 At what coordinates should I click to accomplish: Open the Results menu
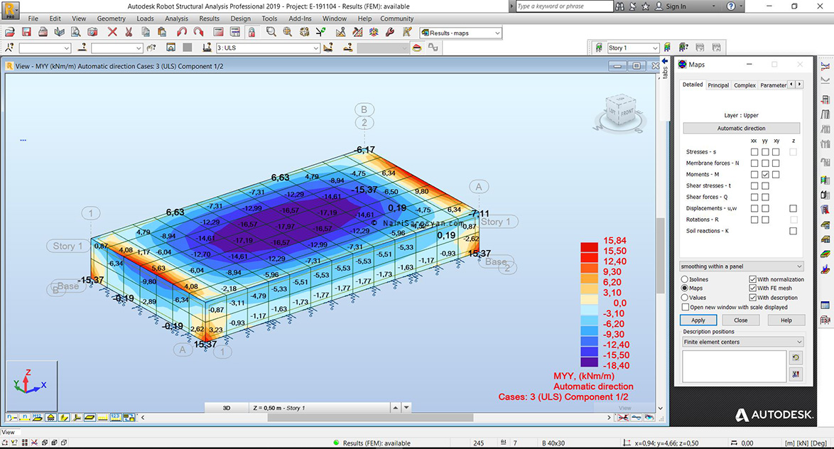[x=209, y=18]
